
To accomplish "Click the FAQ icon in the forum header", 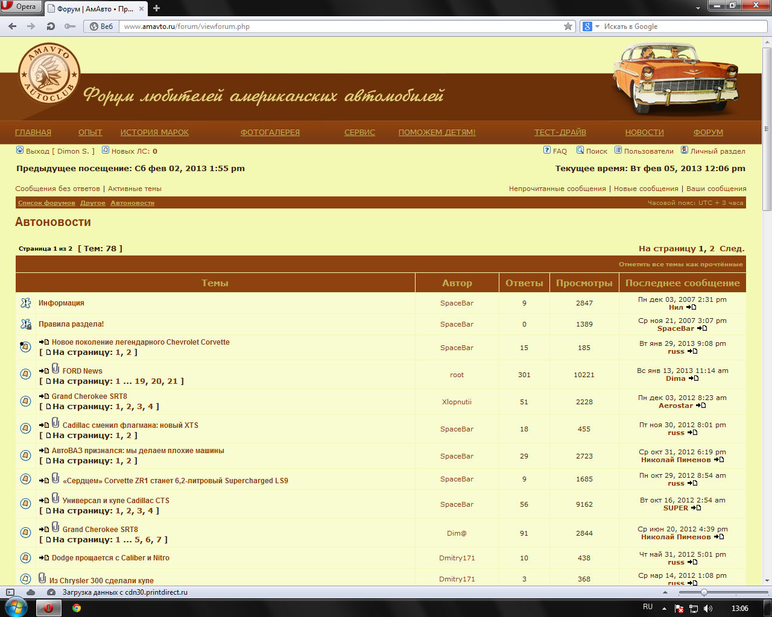I will click(x=546, y=151).
